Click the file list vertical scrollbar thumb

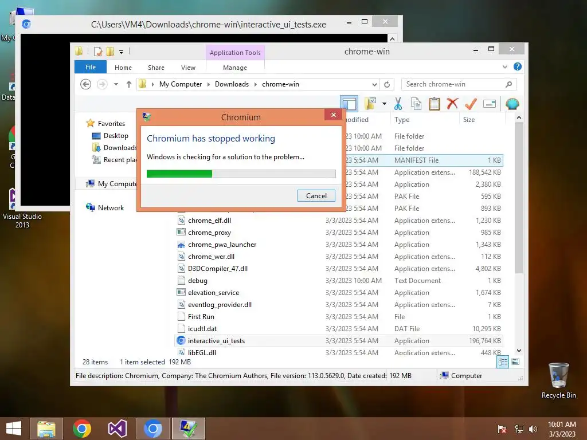[x=519, y=198]
